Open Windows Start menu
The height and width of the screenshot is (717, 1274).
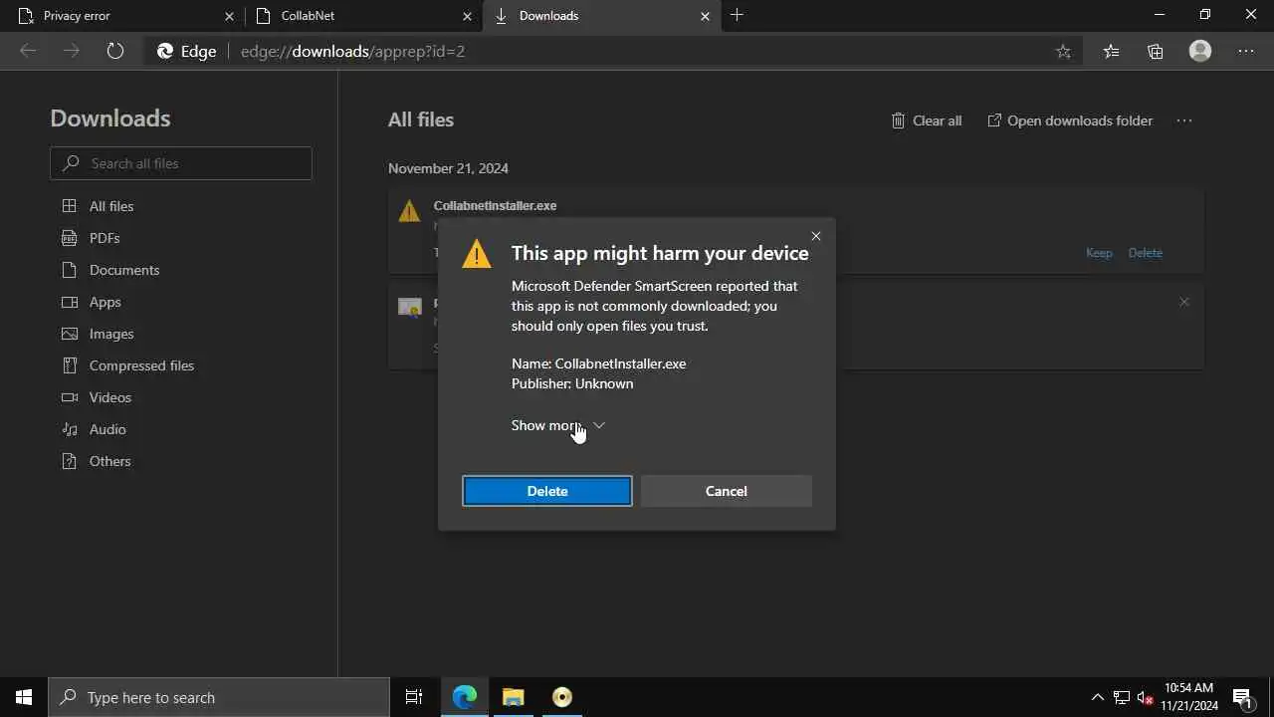[24, 697]
